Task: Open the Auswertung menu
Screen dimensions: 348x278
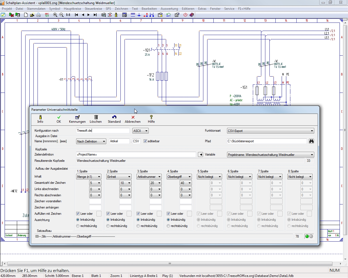Action: (x=169, y=9)
